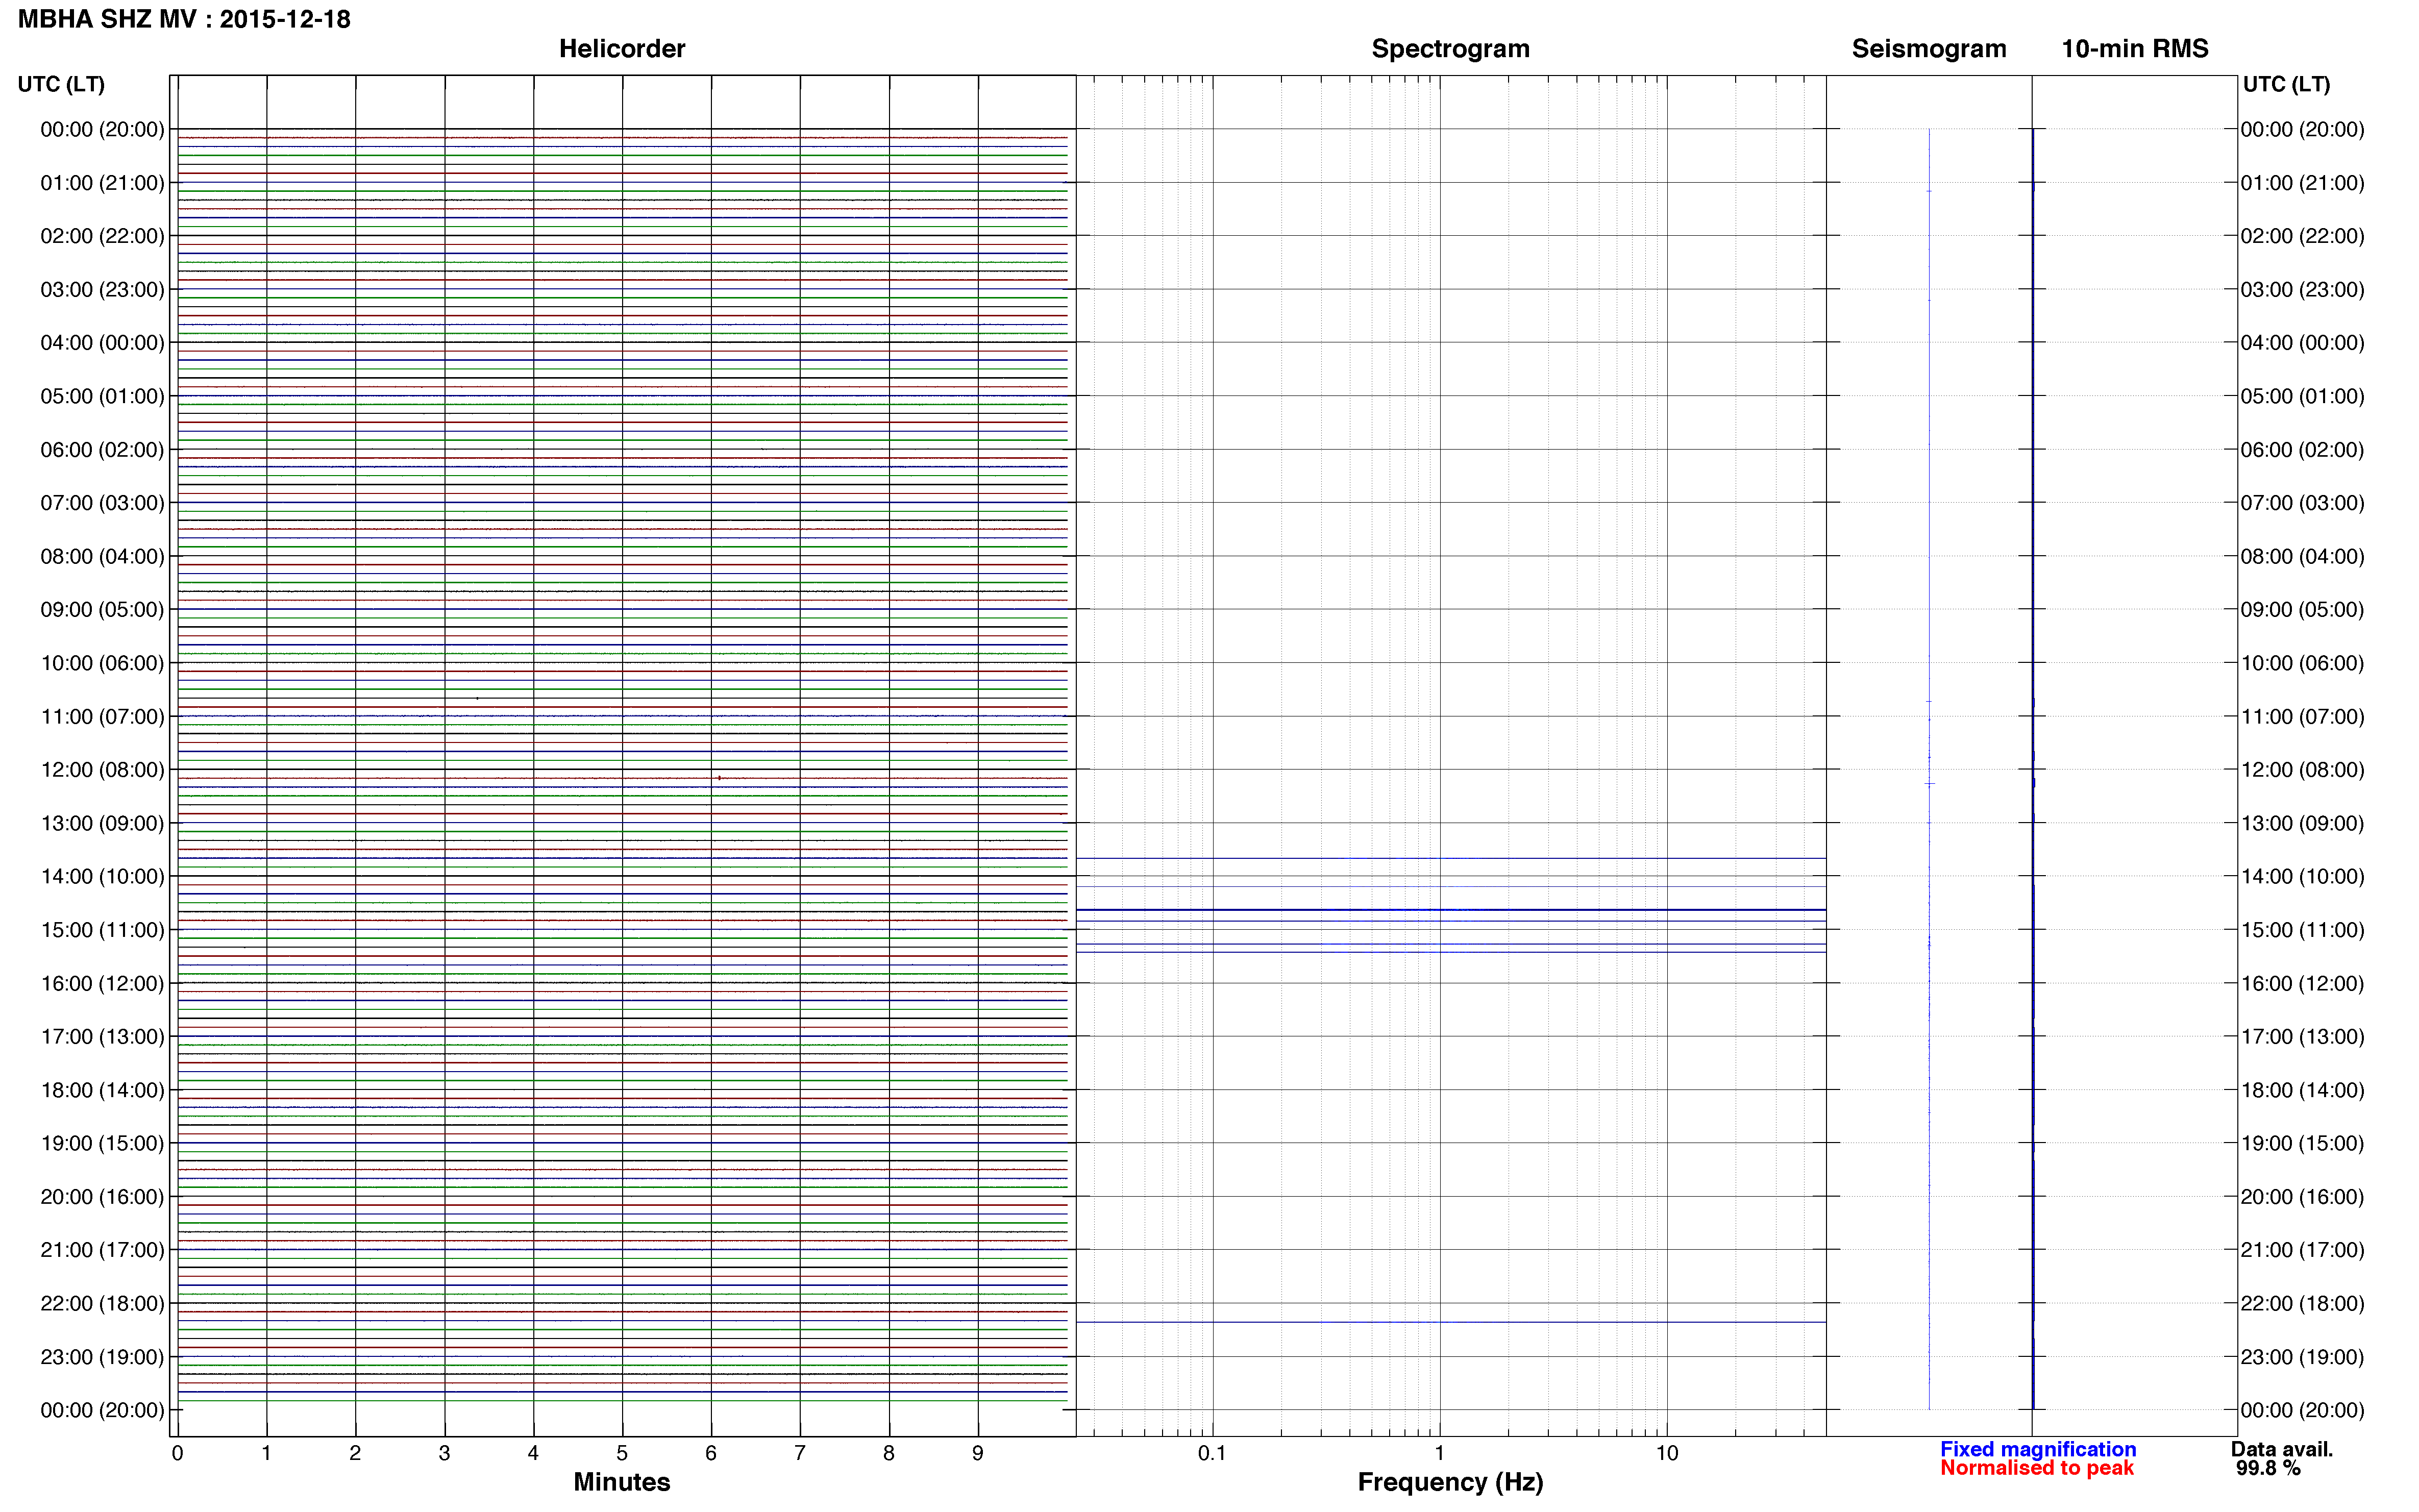Click left time label 20:00 (16:00)

(x=102, y=1197)
